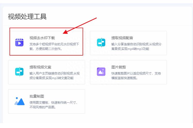Click description 支持多个短视频平台的无水印视频下载
This screenshot has width=193, height=128.
[54, 46]
